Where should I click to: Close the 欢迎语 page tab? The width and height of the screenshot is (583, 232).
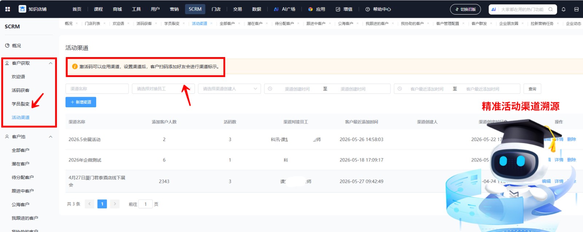[128, 24]
